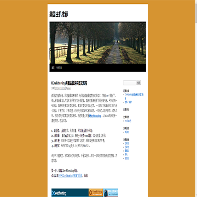Click the search button next to the search field
This screenshot has height=197, width=197.
tap(138, 83)
